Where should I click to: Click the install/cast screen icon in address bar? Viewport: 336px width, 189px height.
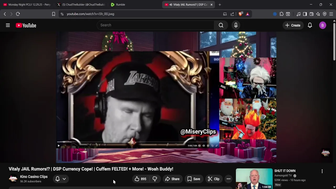225,14
